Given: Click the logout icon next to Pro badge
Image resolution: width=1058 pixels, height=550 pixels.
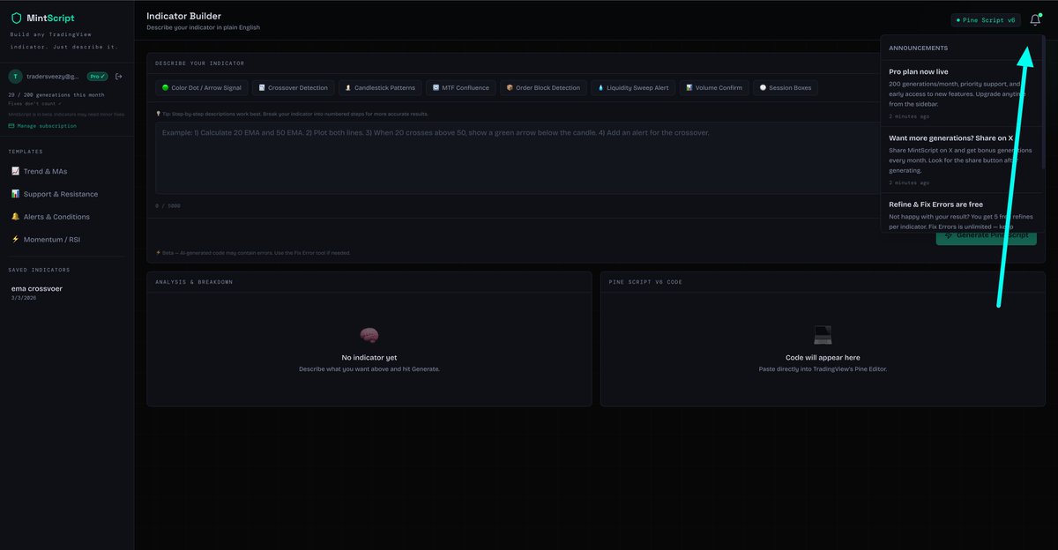Looking at the screenshot, I should point(119,77).
